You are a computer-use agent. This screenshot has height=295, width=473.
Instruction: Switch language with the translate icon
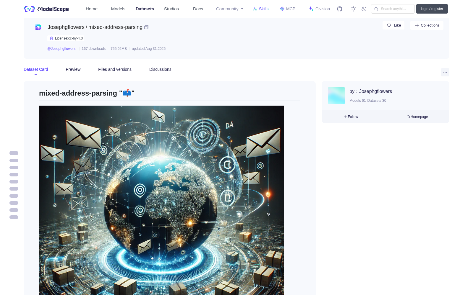tap(364, 9)
